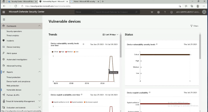Click the Threat & Vulnerability Management icon

tap(4, 101)
